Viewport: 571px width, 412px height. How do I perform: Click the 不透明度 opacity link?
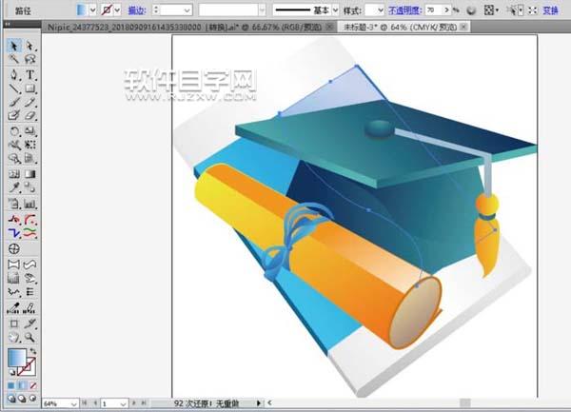(x=404, y=9)
